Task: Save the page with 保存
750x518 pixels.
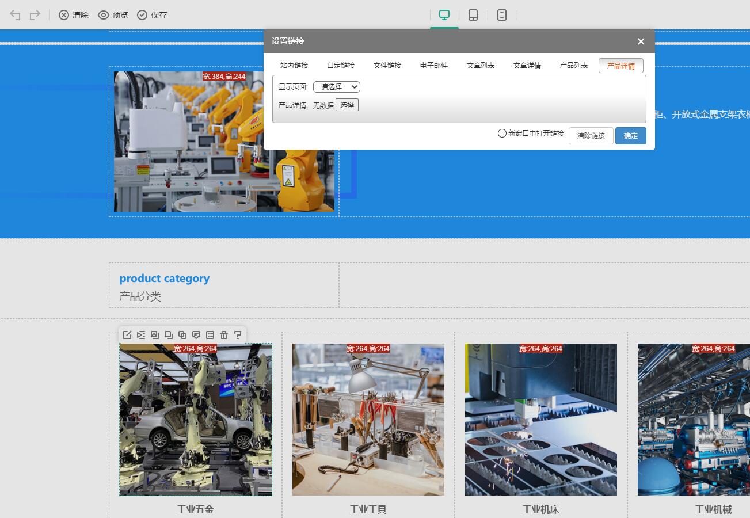Action: (152, 15)
